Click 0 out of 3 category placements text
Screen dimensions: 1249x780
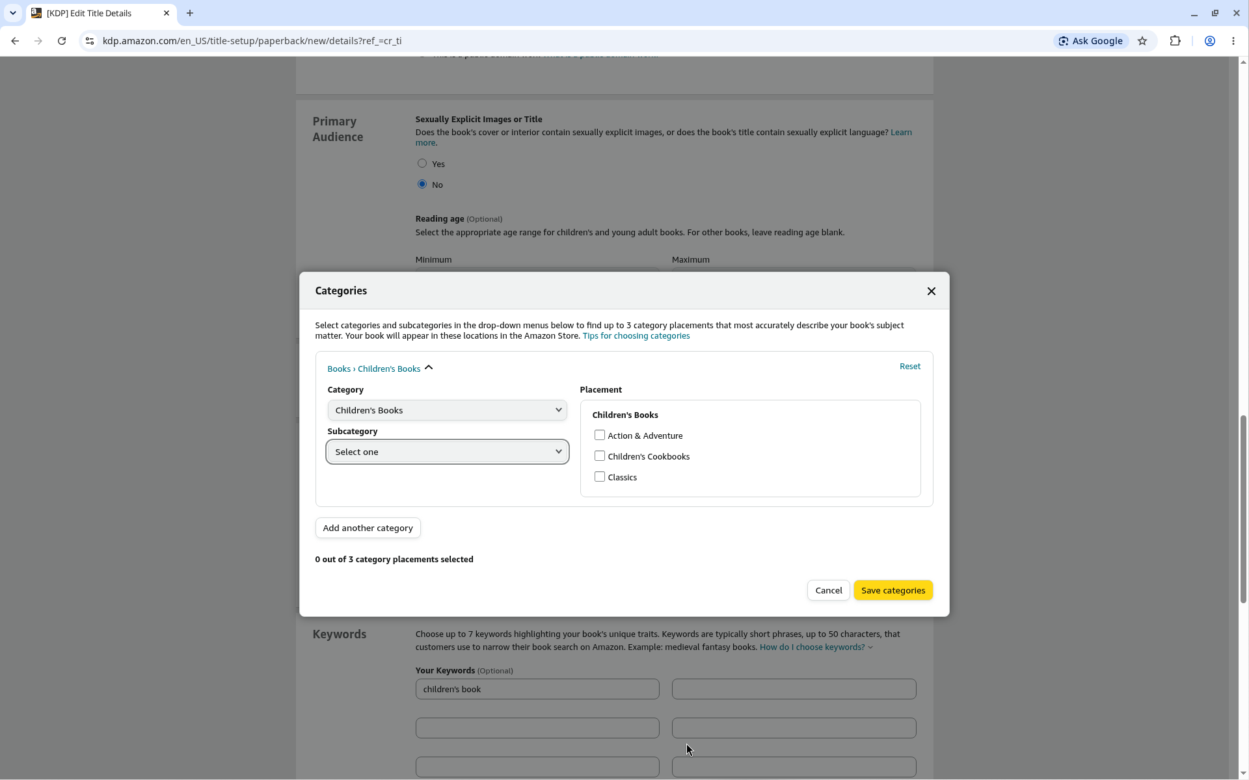point(394,560)
